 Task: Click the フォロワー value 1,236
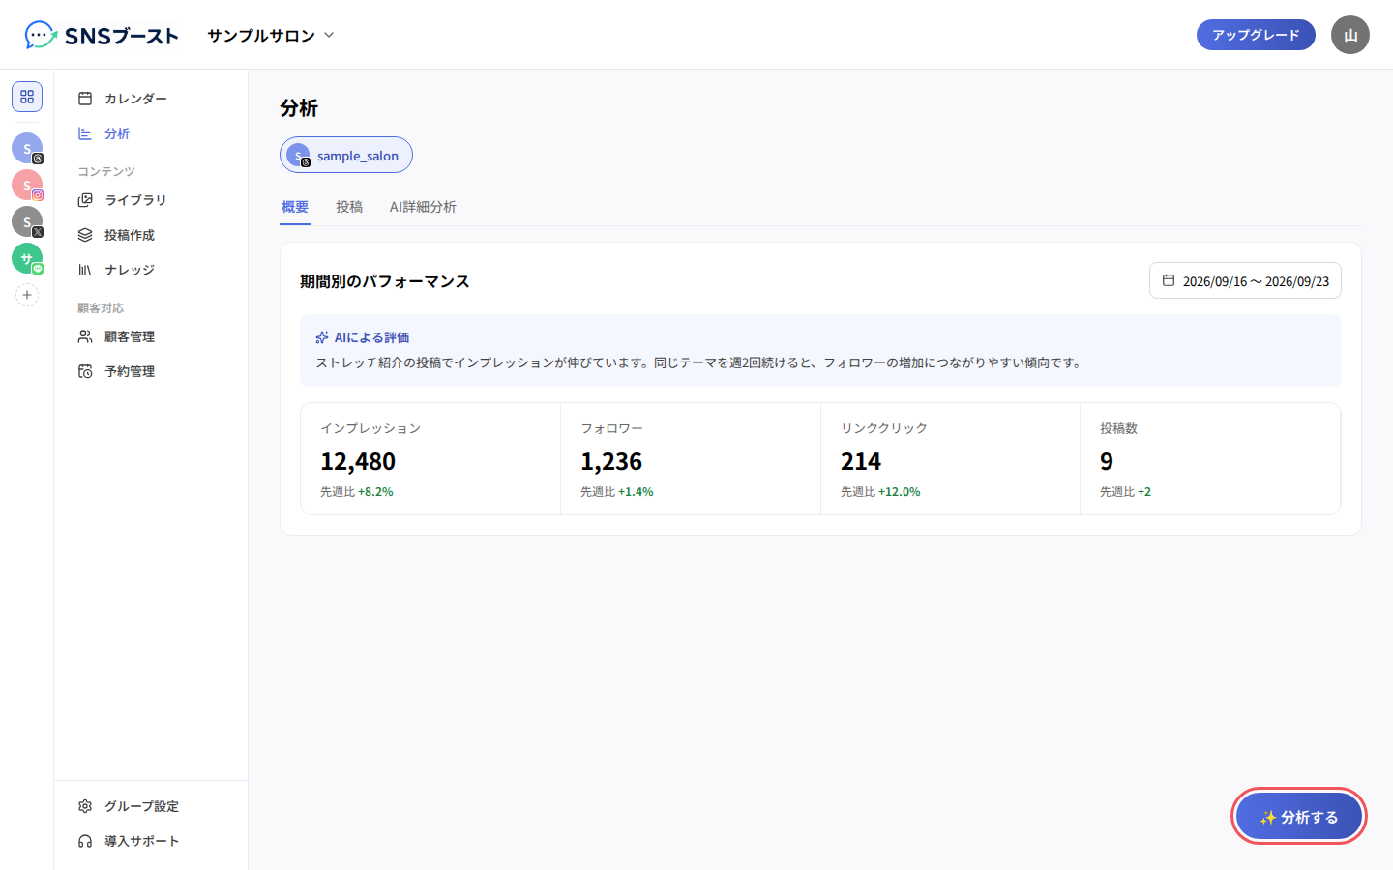pos(611,462)
